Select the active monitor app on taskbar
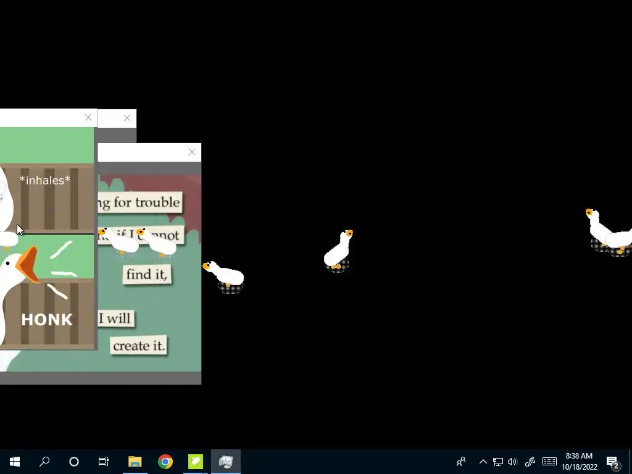 coord(226,462)
